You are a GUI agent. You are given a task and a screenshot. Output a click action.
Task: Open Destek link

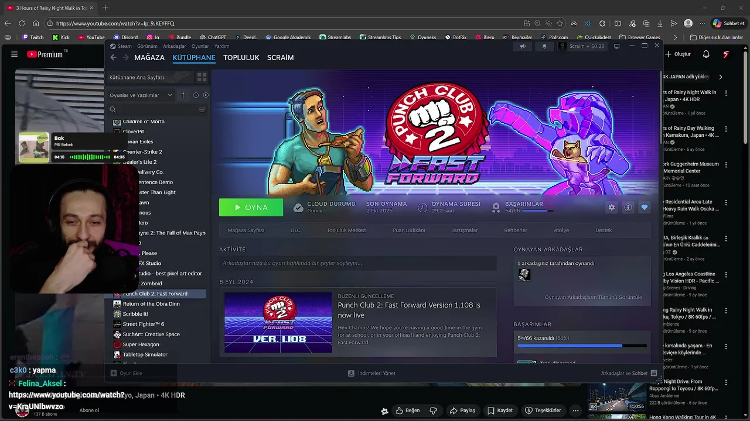[604, 230]
